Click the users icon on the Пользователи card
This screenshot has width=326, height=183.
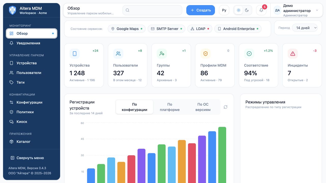[118, 54]
